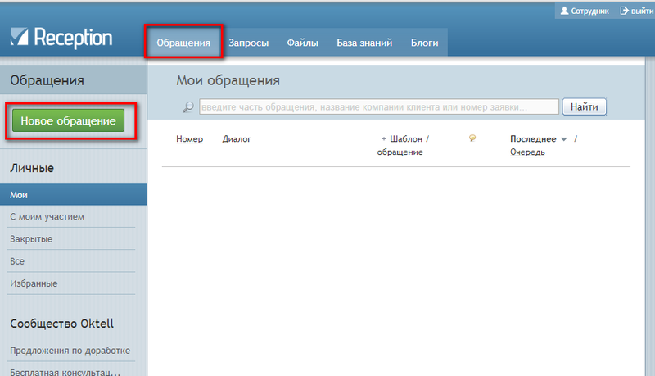
Task: Show Закрытые tickets
Action: [31, 239]
